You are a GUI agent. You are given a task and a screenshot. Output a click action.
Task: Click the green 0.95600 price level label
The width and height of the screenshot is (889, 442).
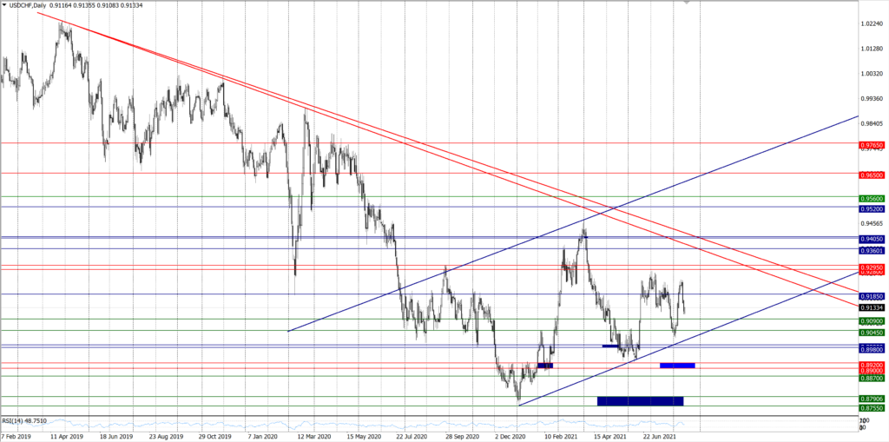click(872, 198)
